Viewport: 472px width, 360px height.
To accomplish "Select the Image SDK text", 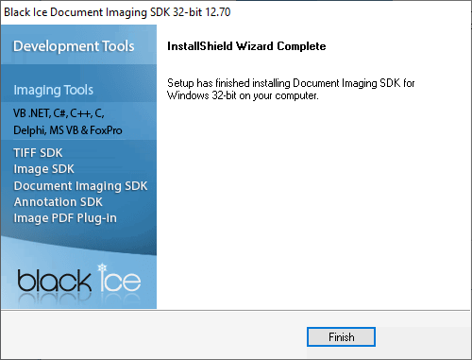I will 43,169.
